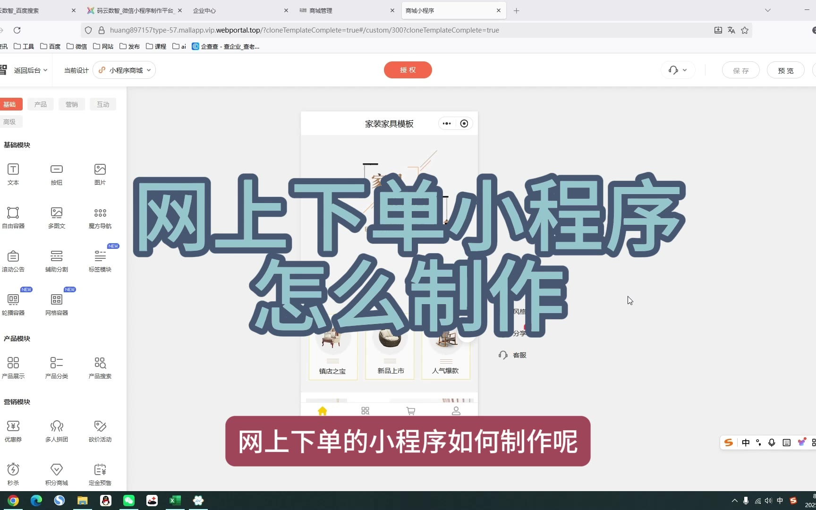
Task: Expand the customer service headset dropdown
Action: (x=678, y=70)
